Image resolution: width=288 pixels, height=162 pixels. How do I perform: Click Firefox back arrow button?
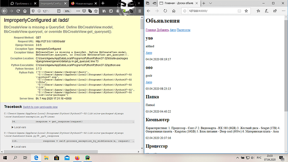point(4,11)
